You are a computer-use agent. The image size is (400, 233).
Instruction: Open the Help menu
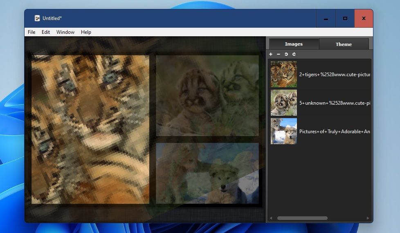point(86,32)
